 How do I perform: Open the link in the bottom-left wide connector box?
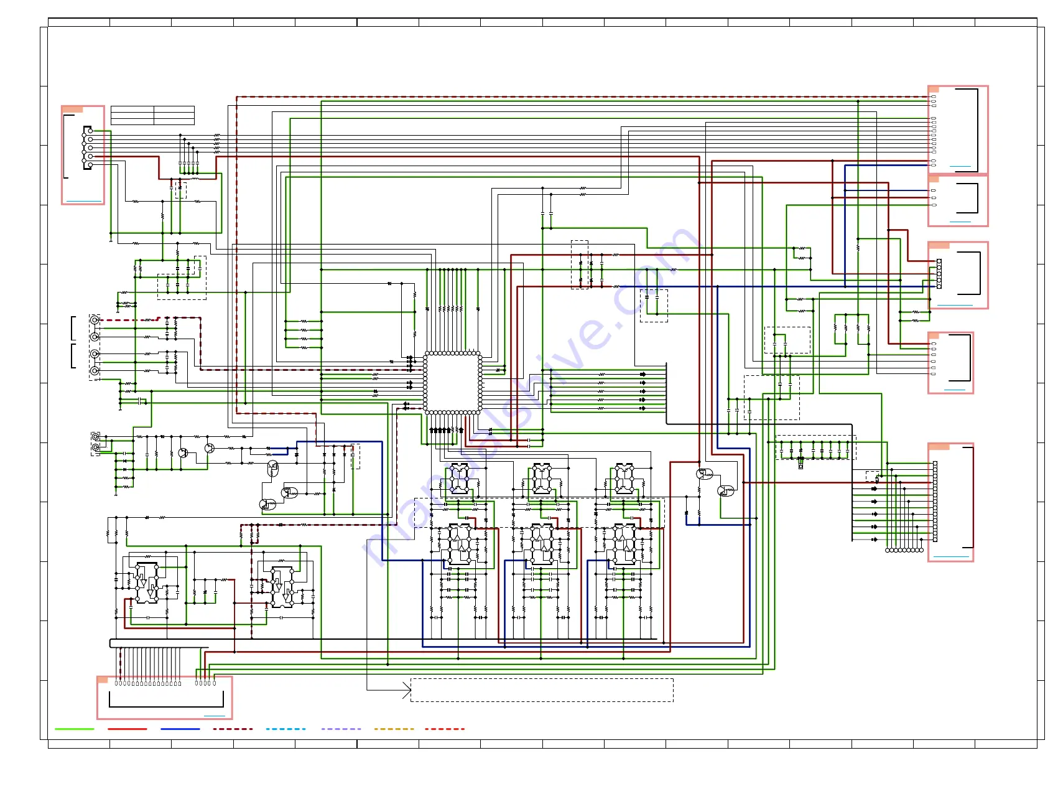tap(215, 716)
